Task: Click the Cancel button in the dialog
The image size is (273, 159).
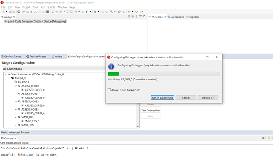Action: click(x=186, y=97)
